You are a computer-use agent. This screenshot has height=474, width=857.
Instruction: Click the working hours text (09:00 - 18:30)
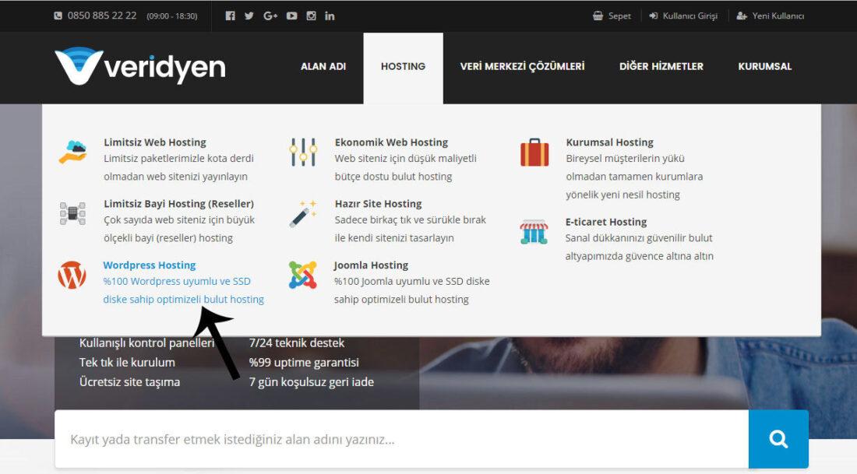point(171,16)
